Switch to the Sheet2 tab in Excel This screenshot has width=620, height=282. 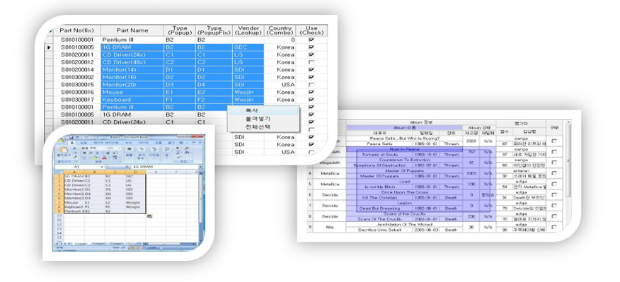[x=99, y=244]
